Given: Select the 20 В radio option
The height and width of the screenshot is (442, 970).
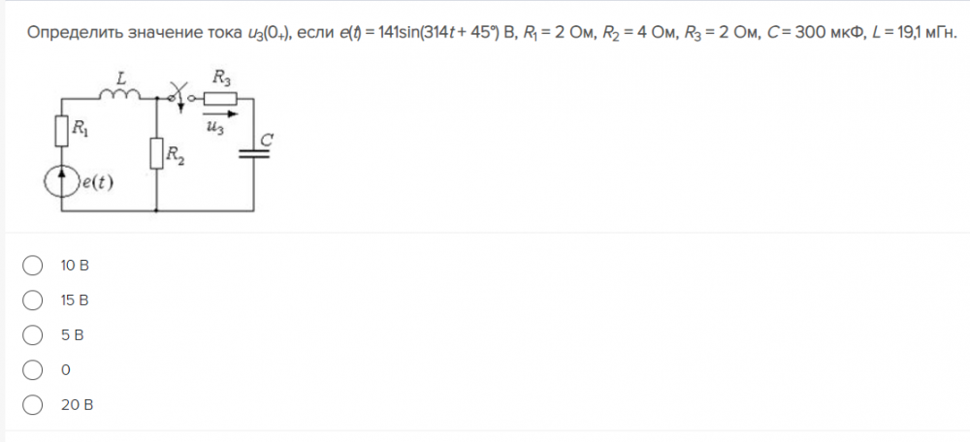Looking at the screenshot, I should (33, 405).
